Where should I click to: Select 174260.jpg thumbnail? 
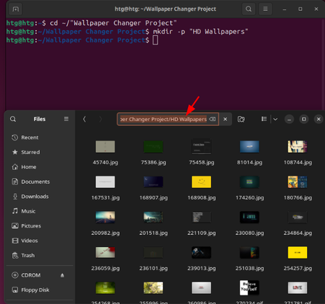point(249,182)
